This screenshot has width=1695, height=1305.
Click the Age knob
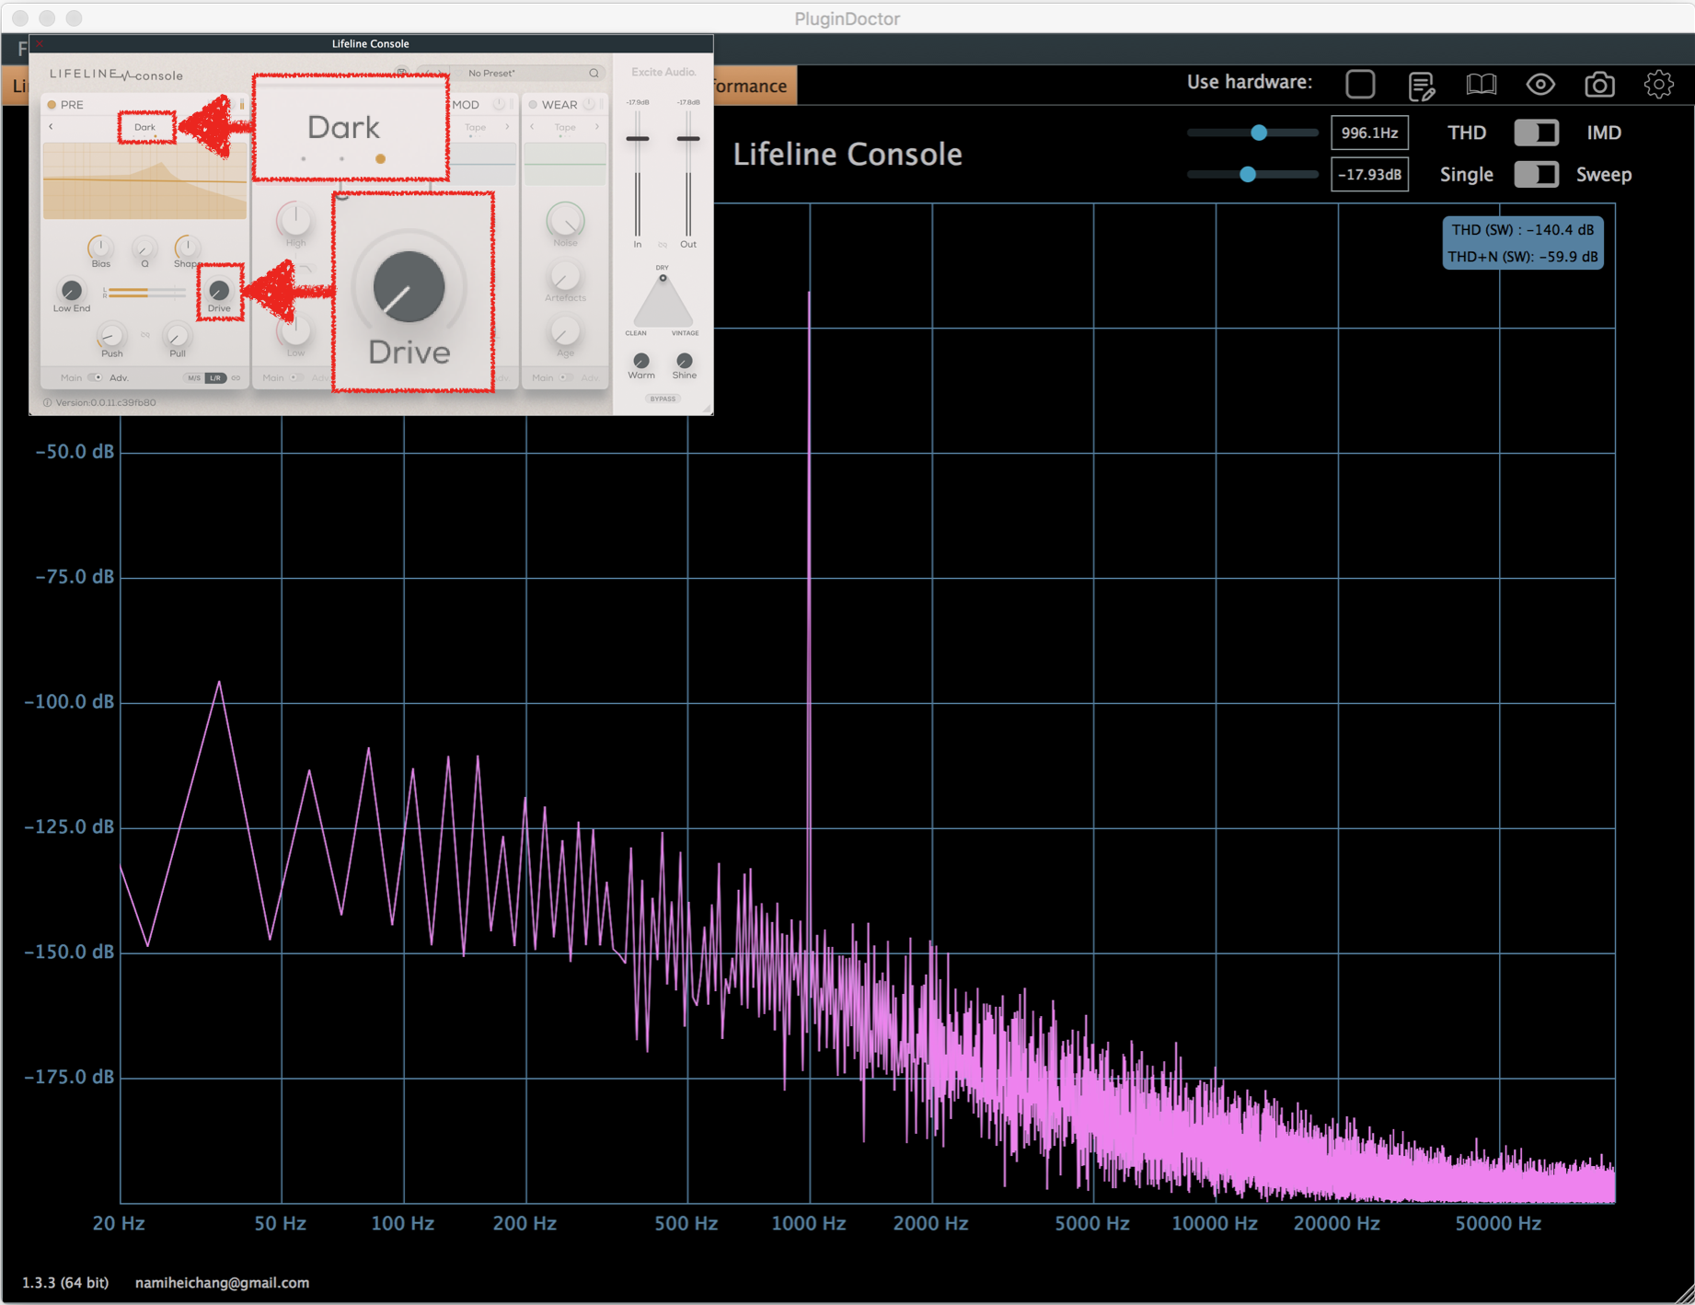[565, 332]
